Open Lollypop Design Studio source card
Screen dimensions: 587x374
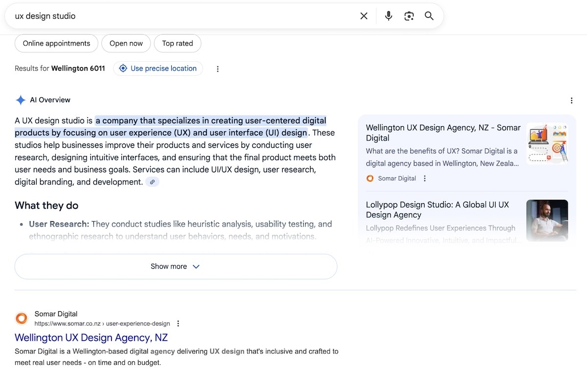tap(437, 210)
